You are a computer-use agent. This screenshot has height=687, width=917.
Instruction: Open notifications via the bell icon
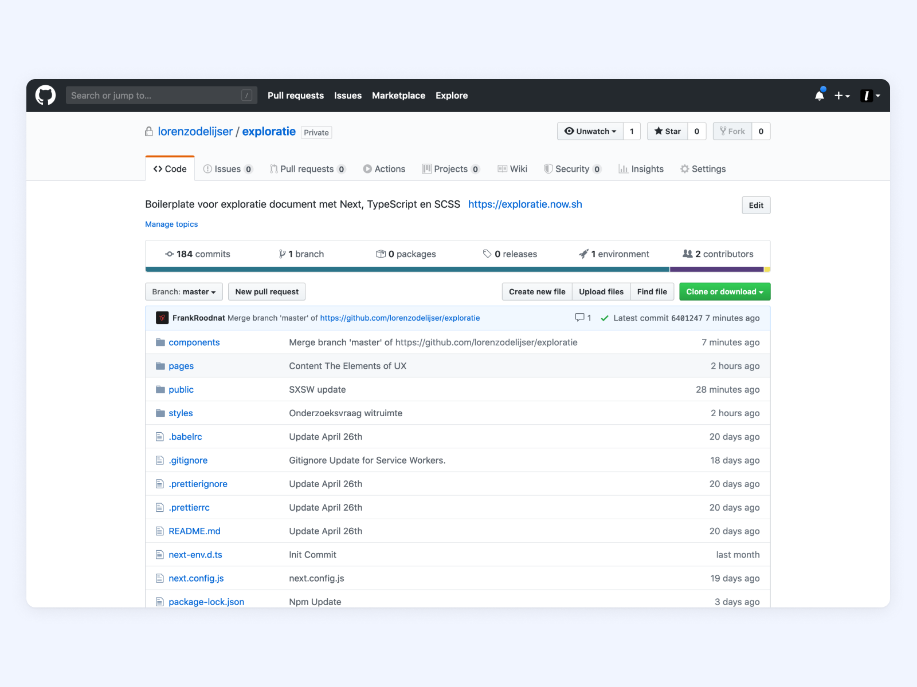coord(819,95)
